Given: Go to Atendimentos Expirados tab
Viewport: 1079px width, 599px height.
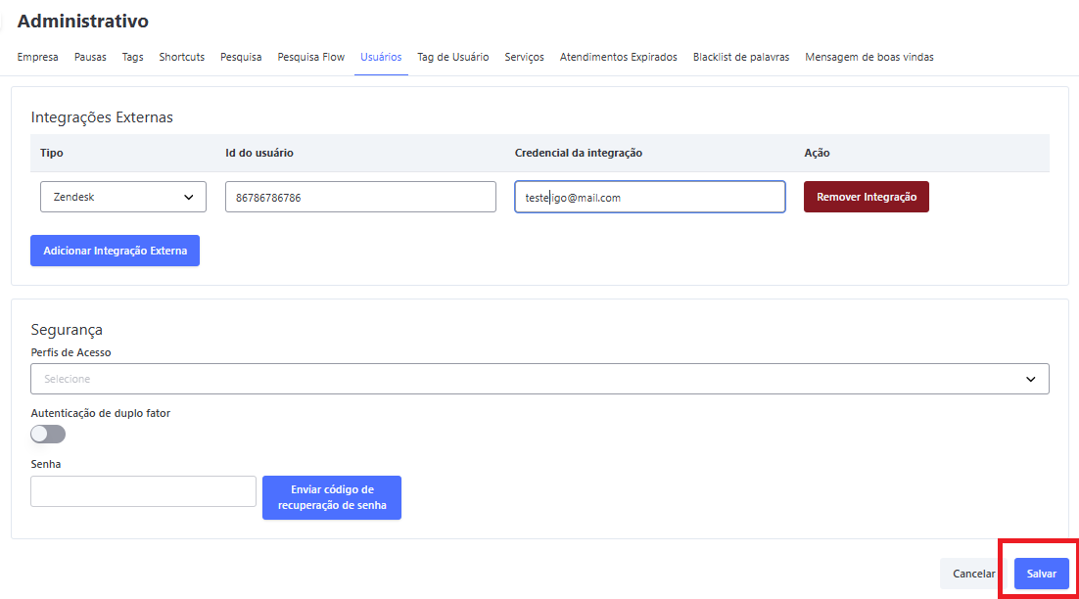Looking at the screenshot, I should tap(619, 57).
